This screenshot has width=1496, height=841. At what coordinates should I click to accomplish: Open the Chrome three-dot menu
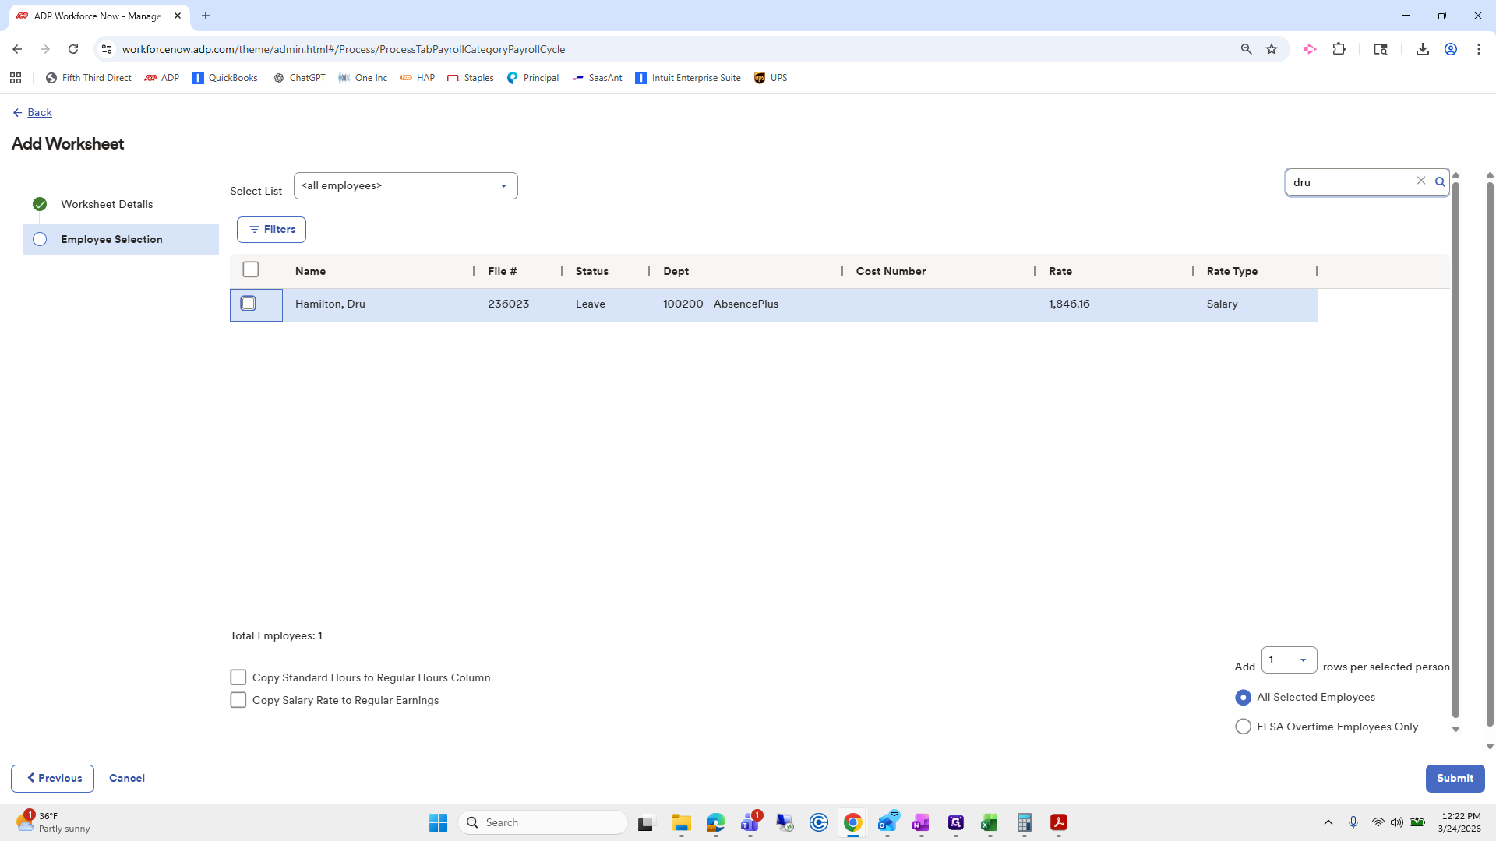(1478, 49)
